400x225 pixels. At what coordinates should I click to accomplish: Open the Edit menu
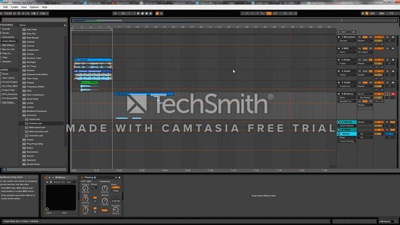6,7
